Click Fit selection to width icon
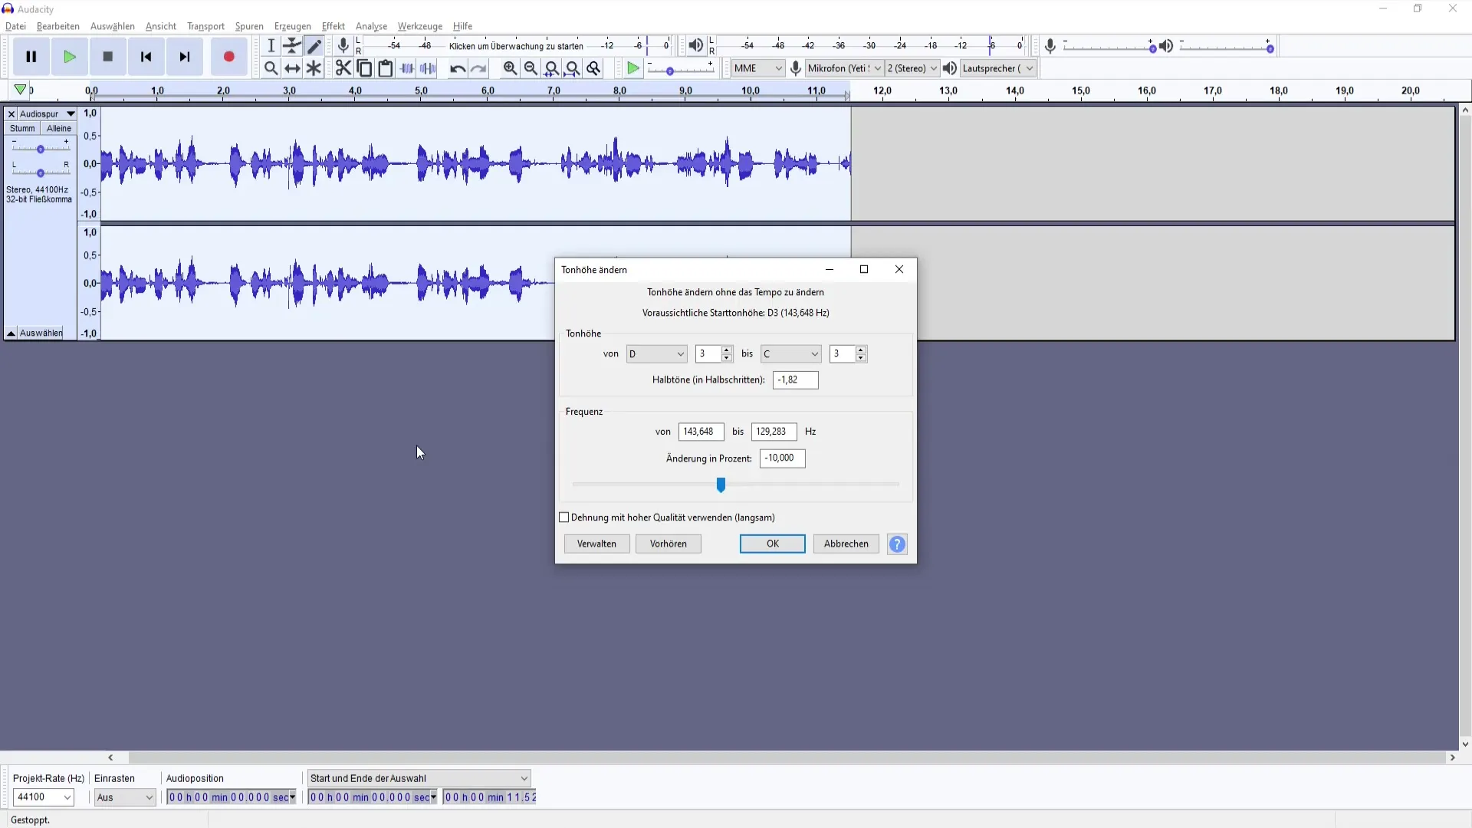1472x828 pixels. (x=551, y=68)
